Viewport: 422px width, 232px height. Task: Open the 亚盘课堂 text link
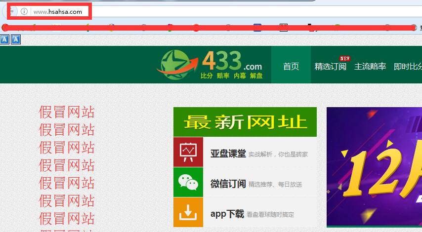tap(228, 154)
